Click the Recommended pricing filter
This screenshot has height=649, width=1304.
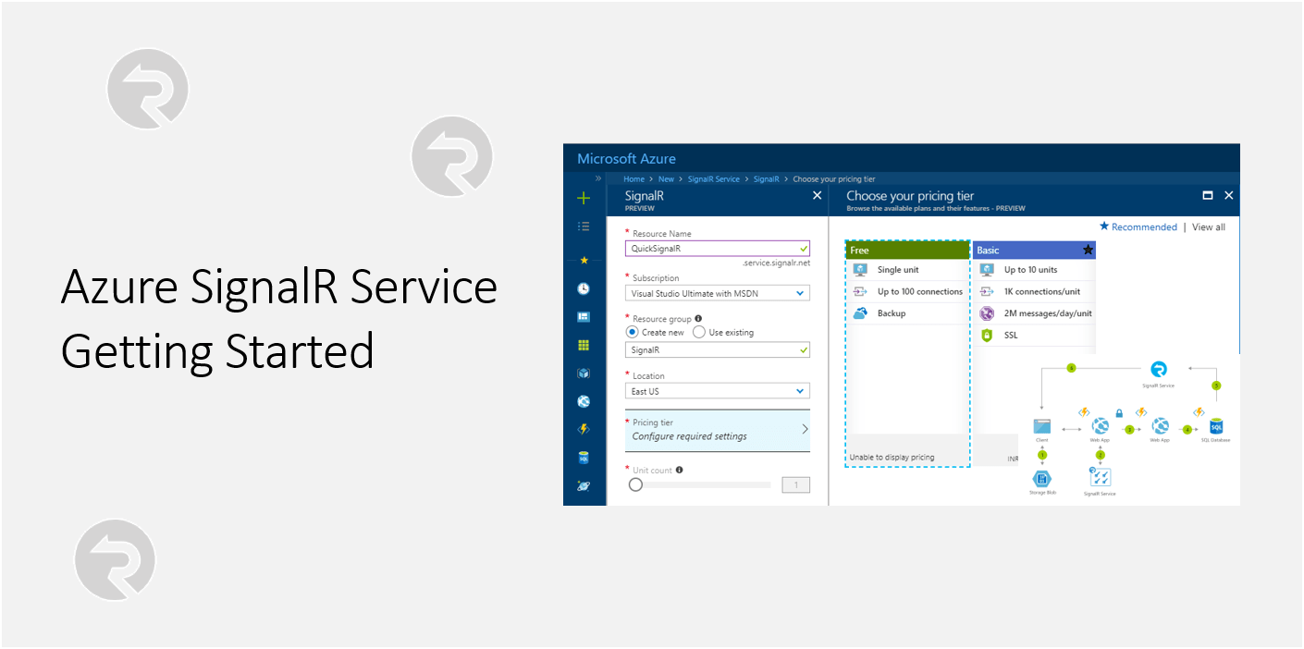point(1145,227)
